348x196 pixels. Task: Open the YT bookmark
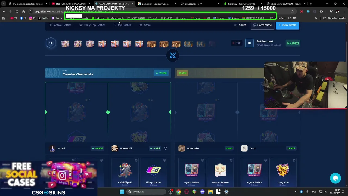pos(14,18)
